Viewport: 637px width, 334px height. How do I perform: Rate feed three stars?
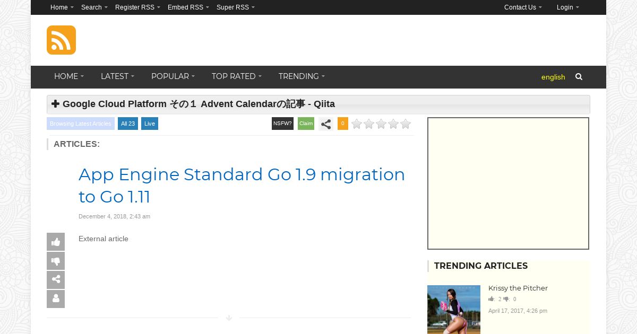click(381, 124)
